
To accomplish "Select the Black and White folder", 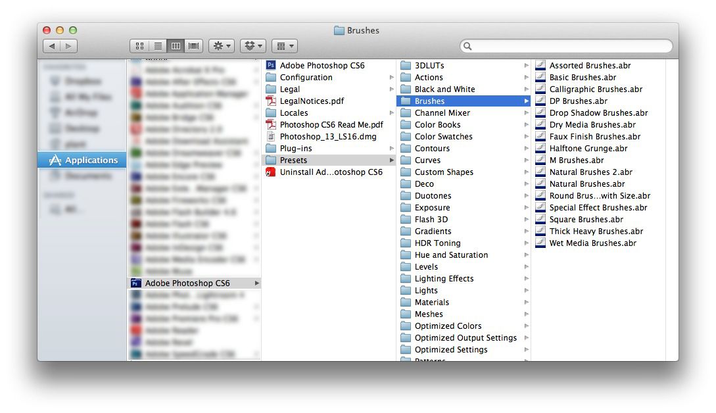I will coord(464,89).
